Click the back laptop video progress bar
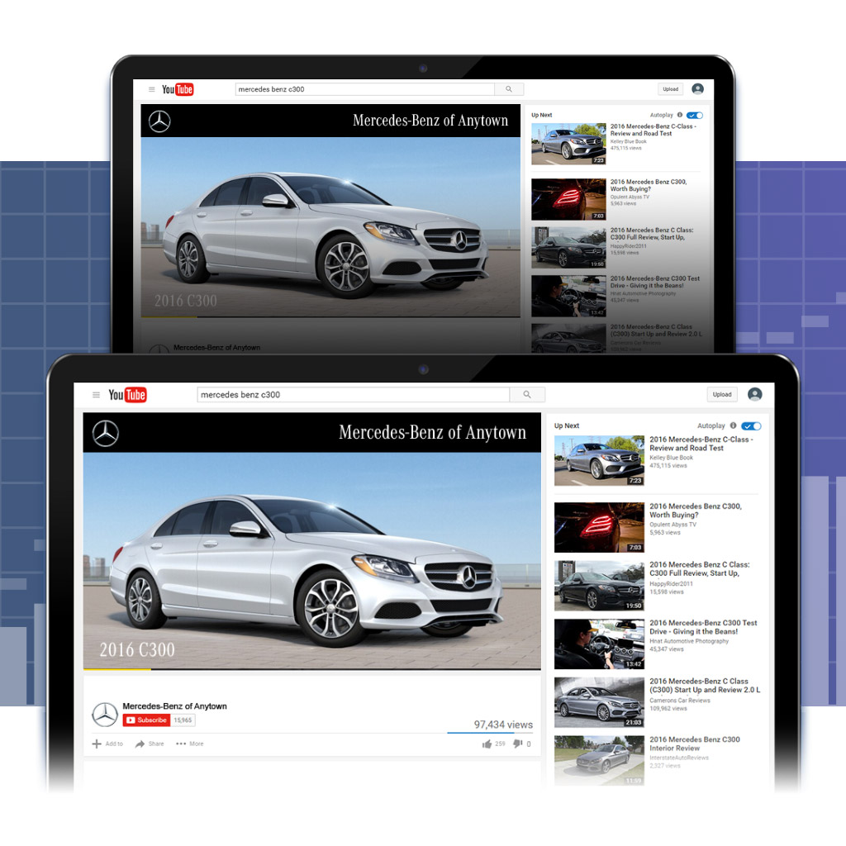The width and height of the screenshot is (846, 846). click(x=330, y=317)
